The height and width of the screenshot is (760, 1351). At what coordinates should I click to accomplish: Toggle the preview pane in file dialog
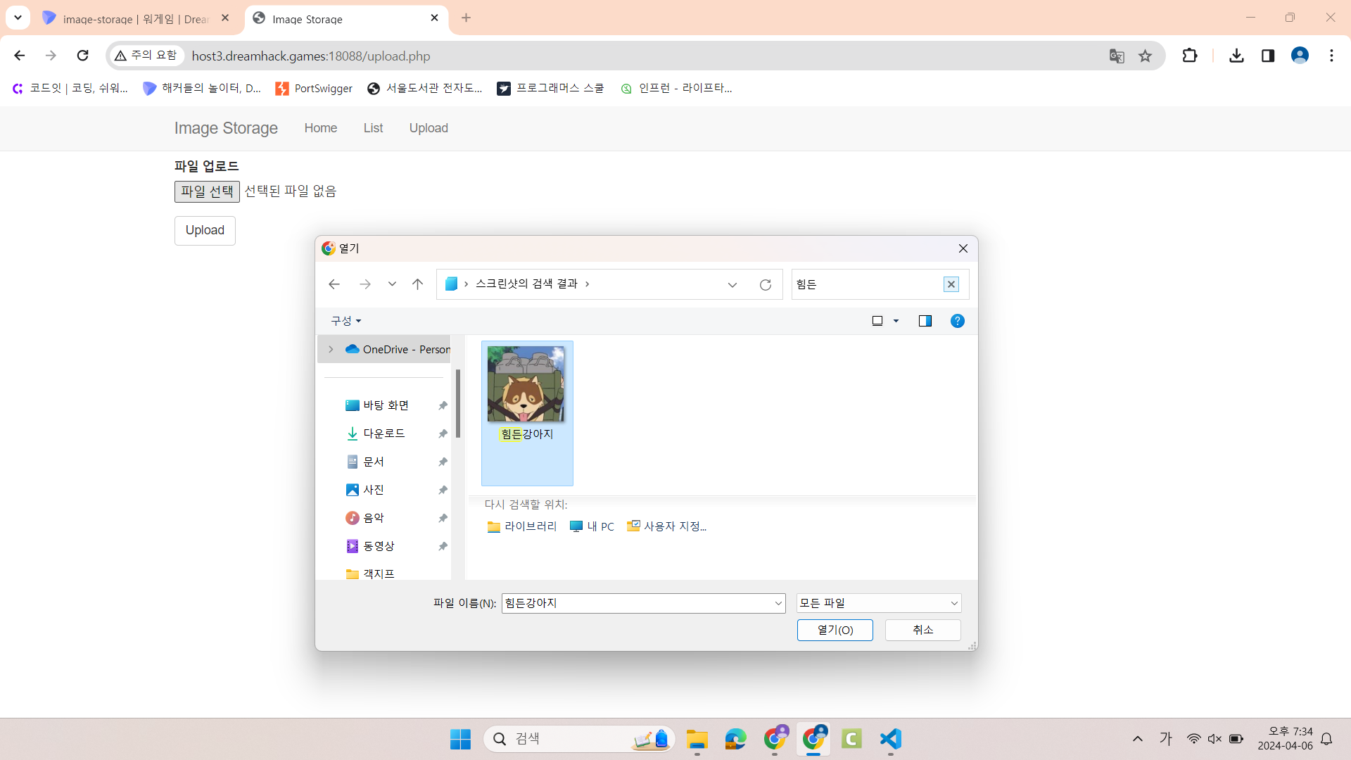[925, 321]
